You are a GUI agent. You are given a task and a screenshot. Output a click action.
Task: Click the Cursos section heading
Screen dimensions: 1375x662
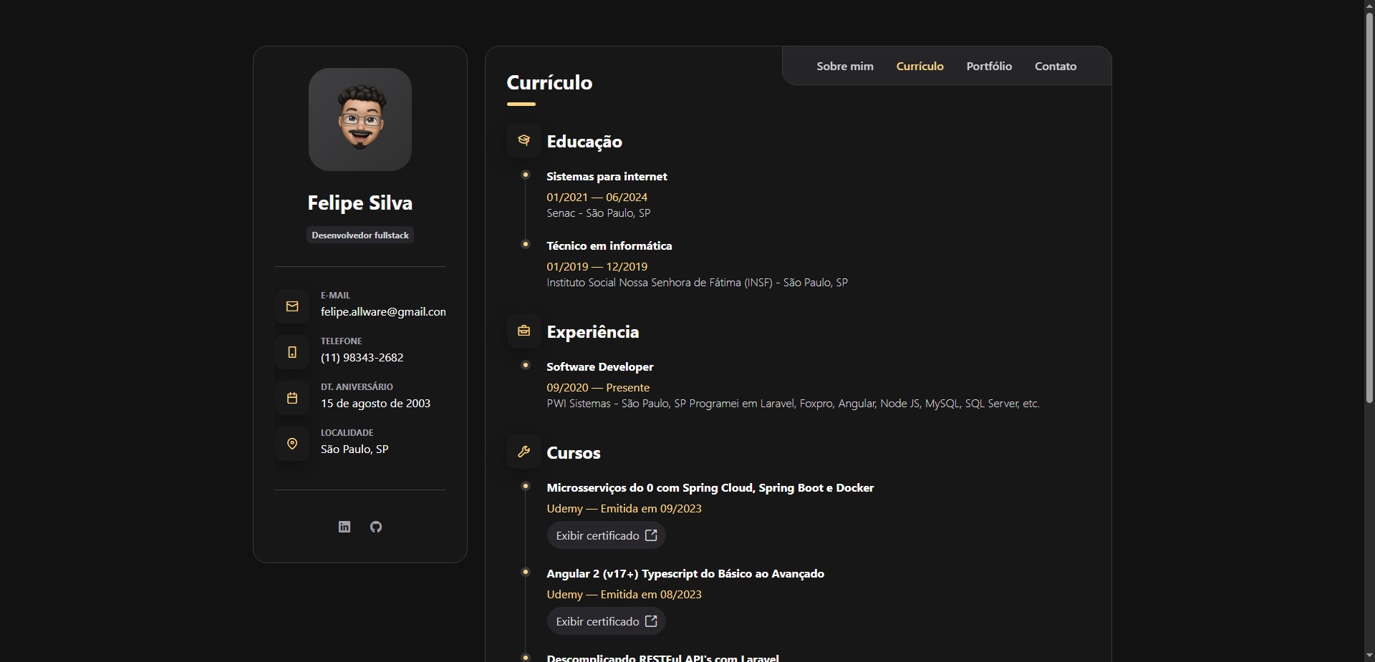tap(574, 452)
